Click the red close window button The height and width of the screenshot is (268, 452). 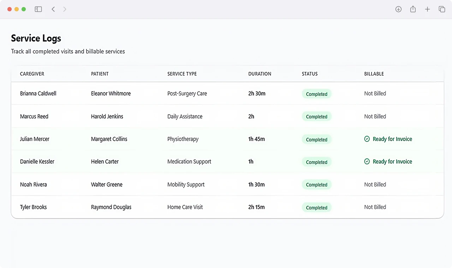[x=10, y=9]
